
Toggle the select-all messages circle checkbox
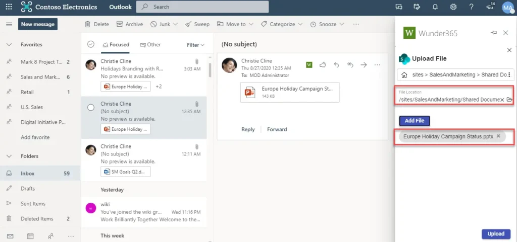91,44
